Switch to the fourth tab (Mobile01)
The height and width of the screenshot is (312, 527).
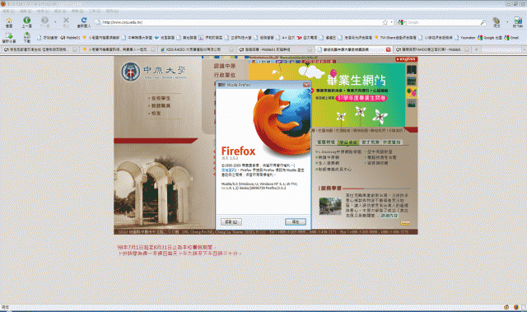[276, 49]
